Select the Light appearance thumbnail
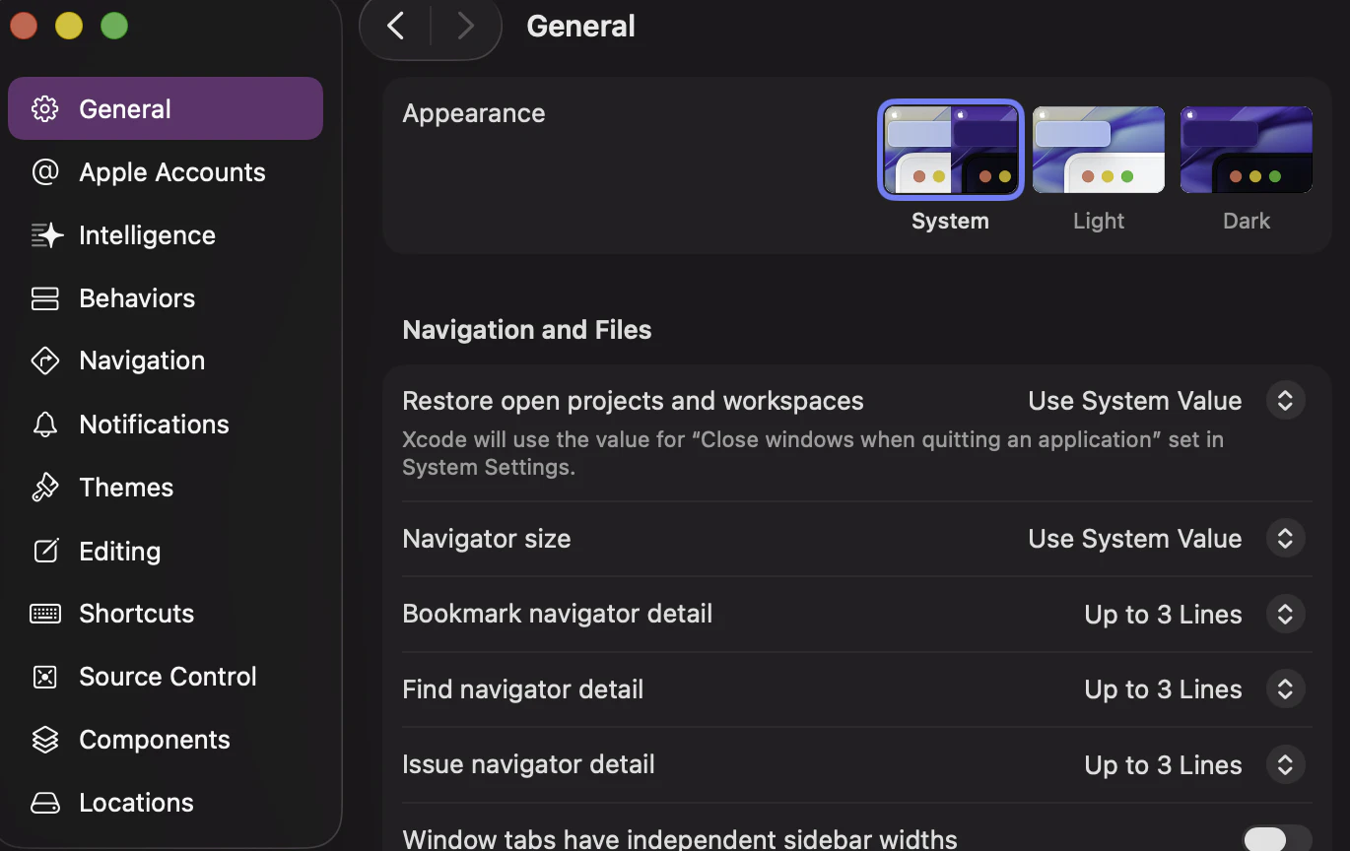The height and width of the screenshot is (851, 1350). [1098, 150]
